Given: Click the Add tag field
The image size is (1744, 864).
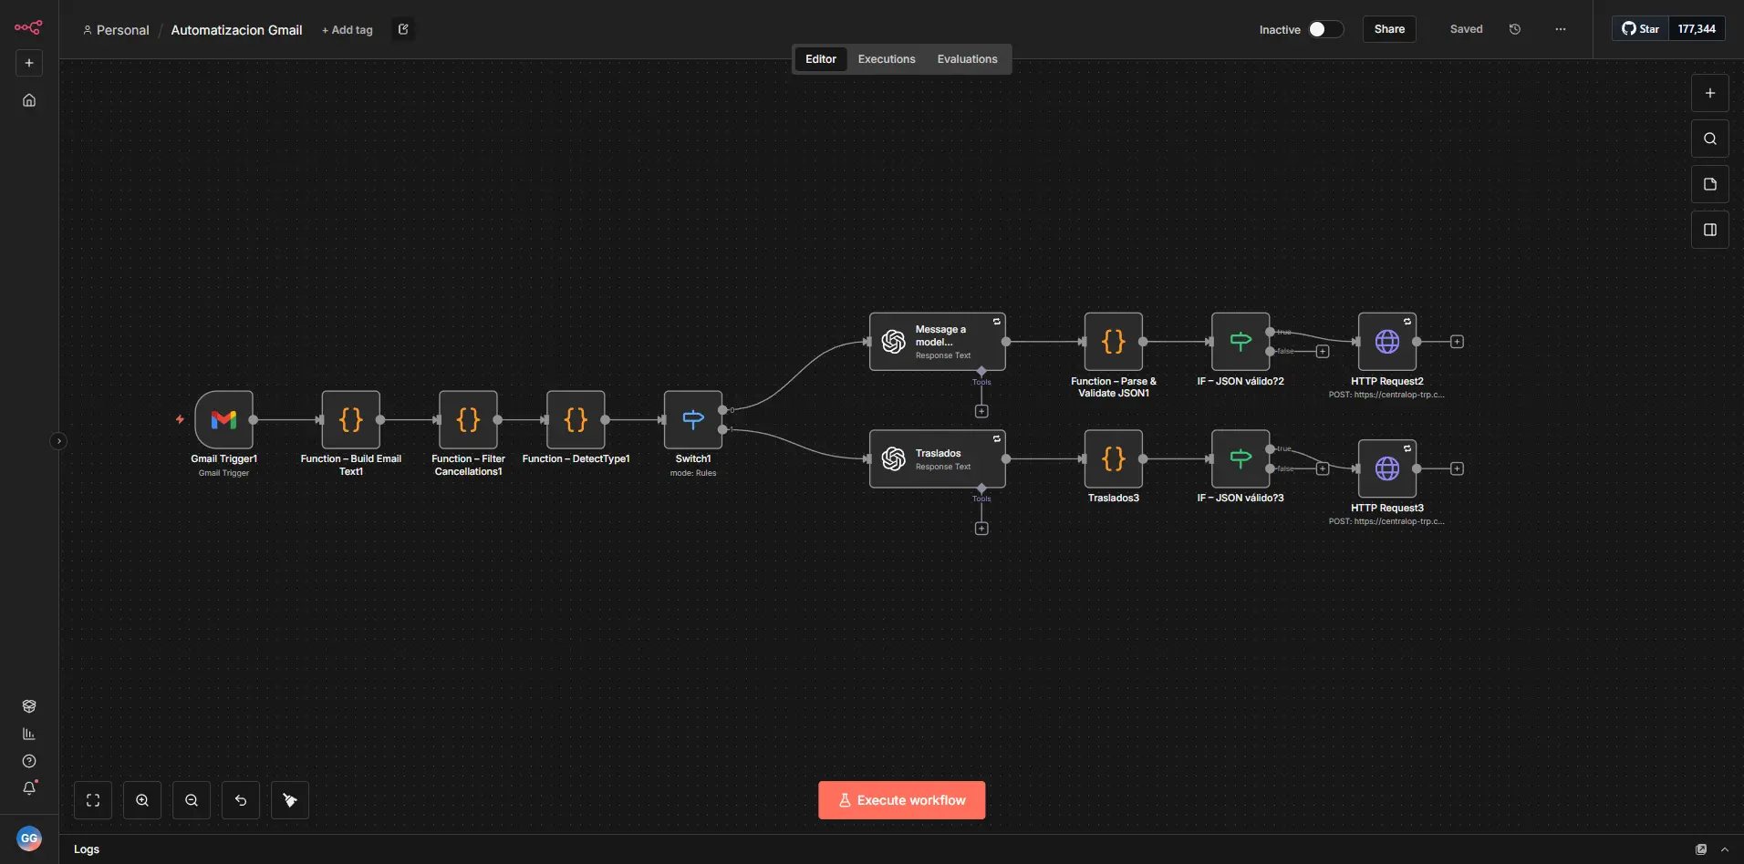Looking at the screenshot, I should click(x=348, y=30).
